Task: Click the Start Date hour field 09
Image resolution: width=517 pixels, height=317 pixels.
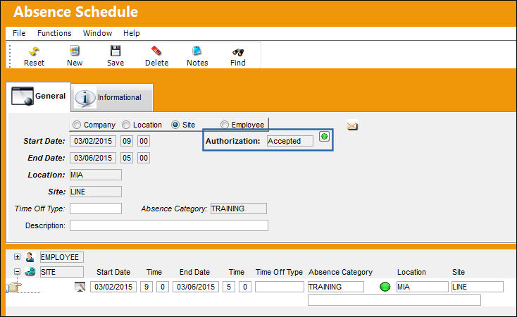Action: 127,141
